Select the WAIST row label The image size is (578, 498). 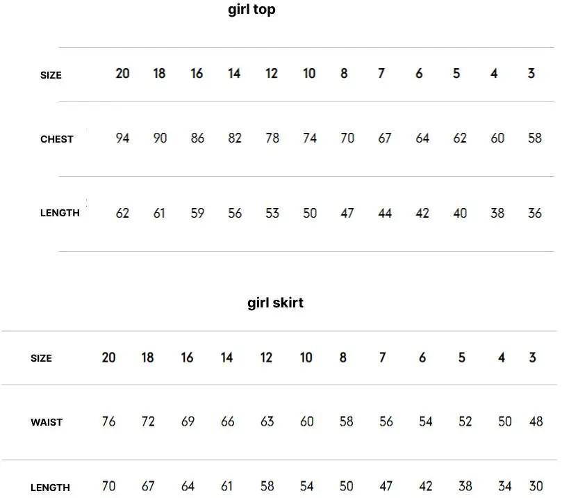[x=47, y=422]
